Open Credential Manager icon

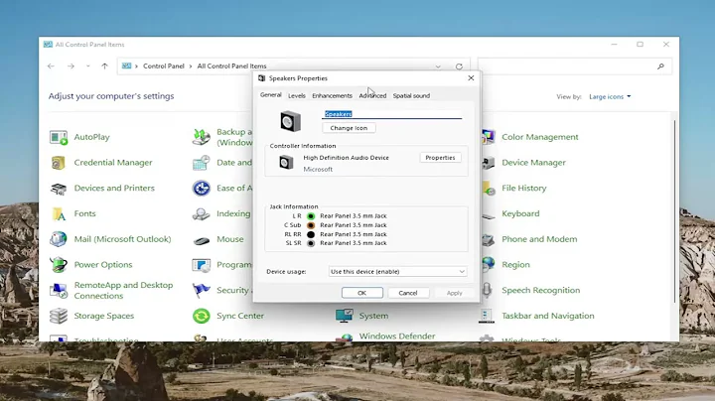tap(59, 163)
